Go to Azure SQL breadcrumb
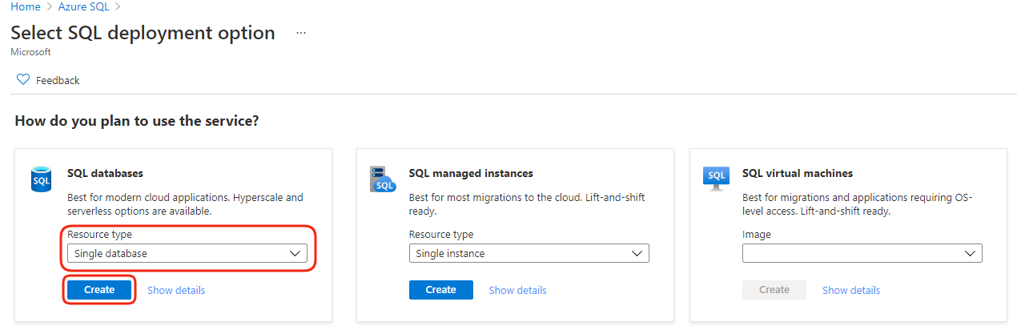Viewport: 1017px width, 330px height. 84,6
